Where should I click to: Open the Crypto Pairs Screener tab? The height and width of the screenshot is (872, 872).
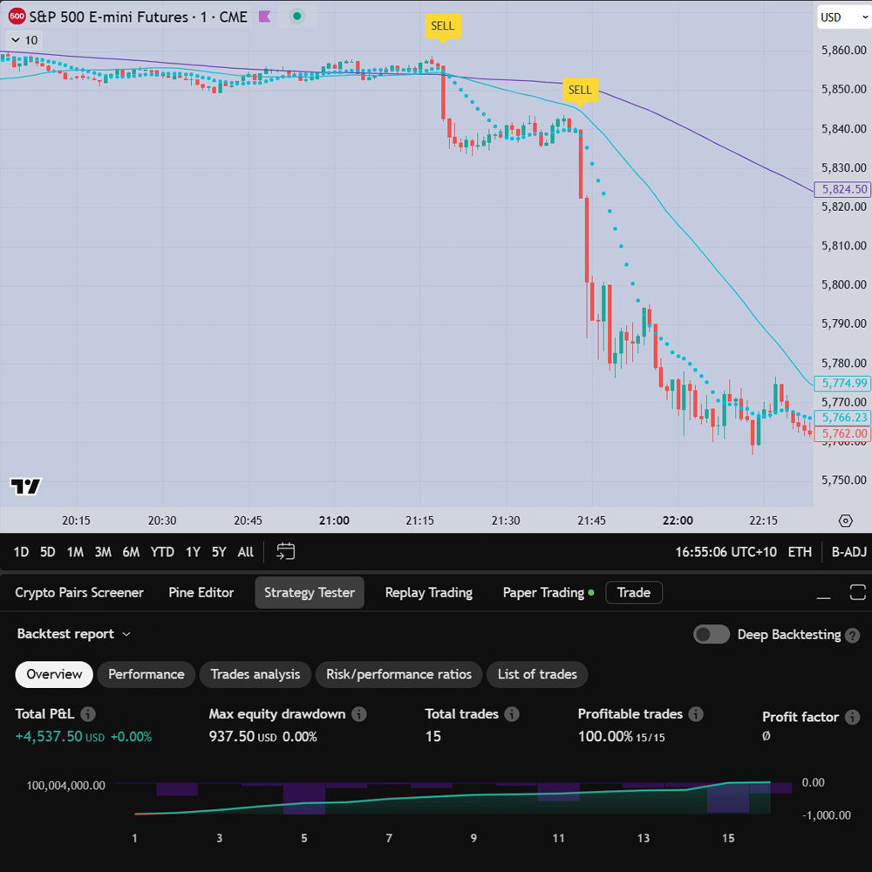pyautogui.click(x=79, y=593)
